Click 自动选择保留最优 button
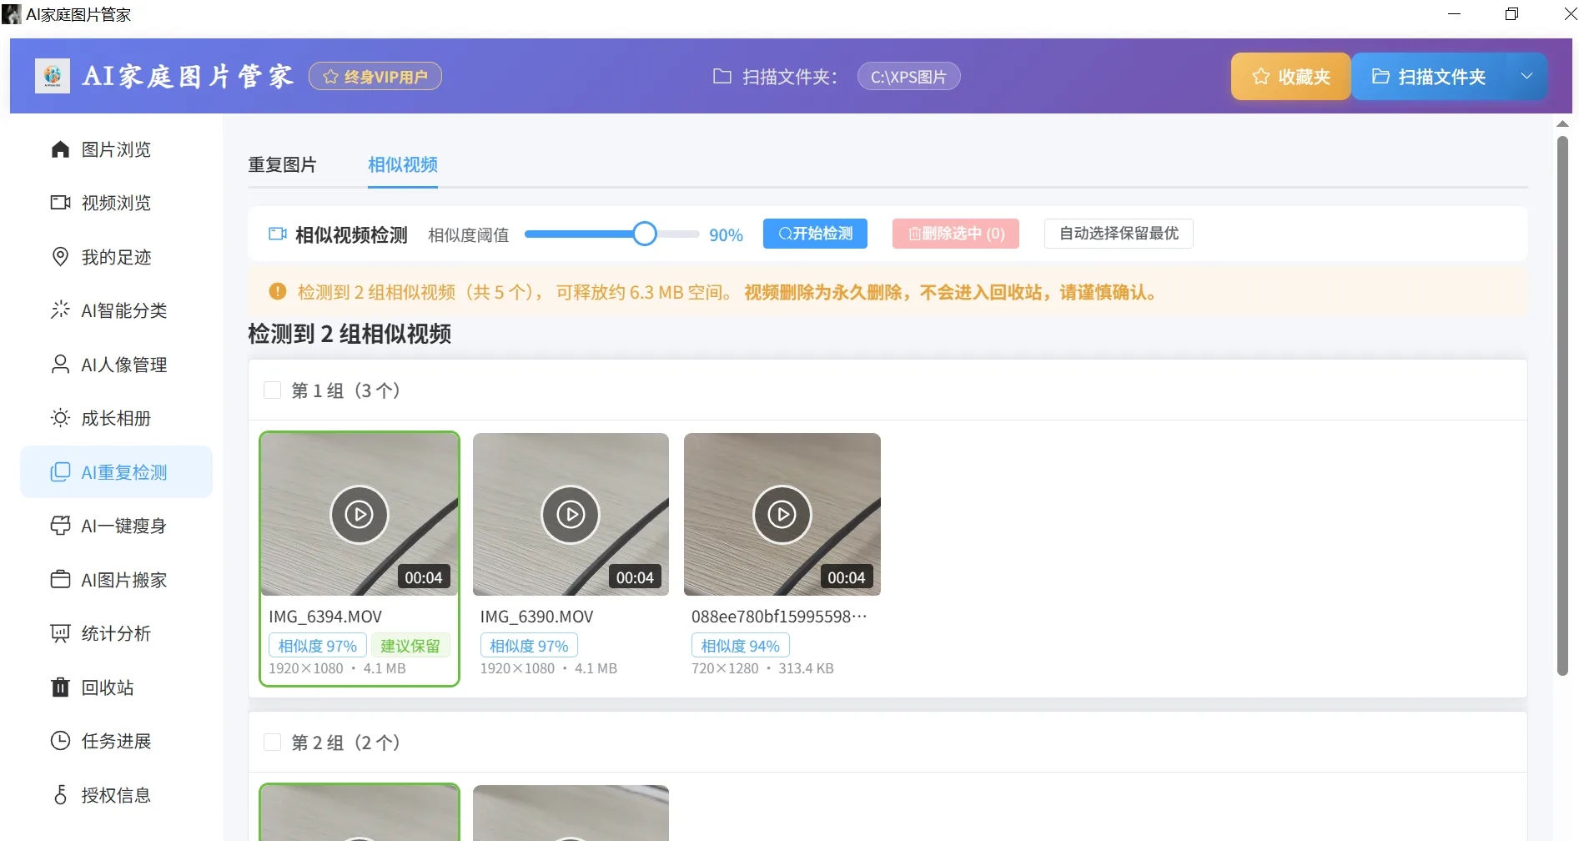 pyautogui.click(x=1119, y=234)
